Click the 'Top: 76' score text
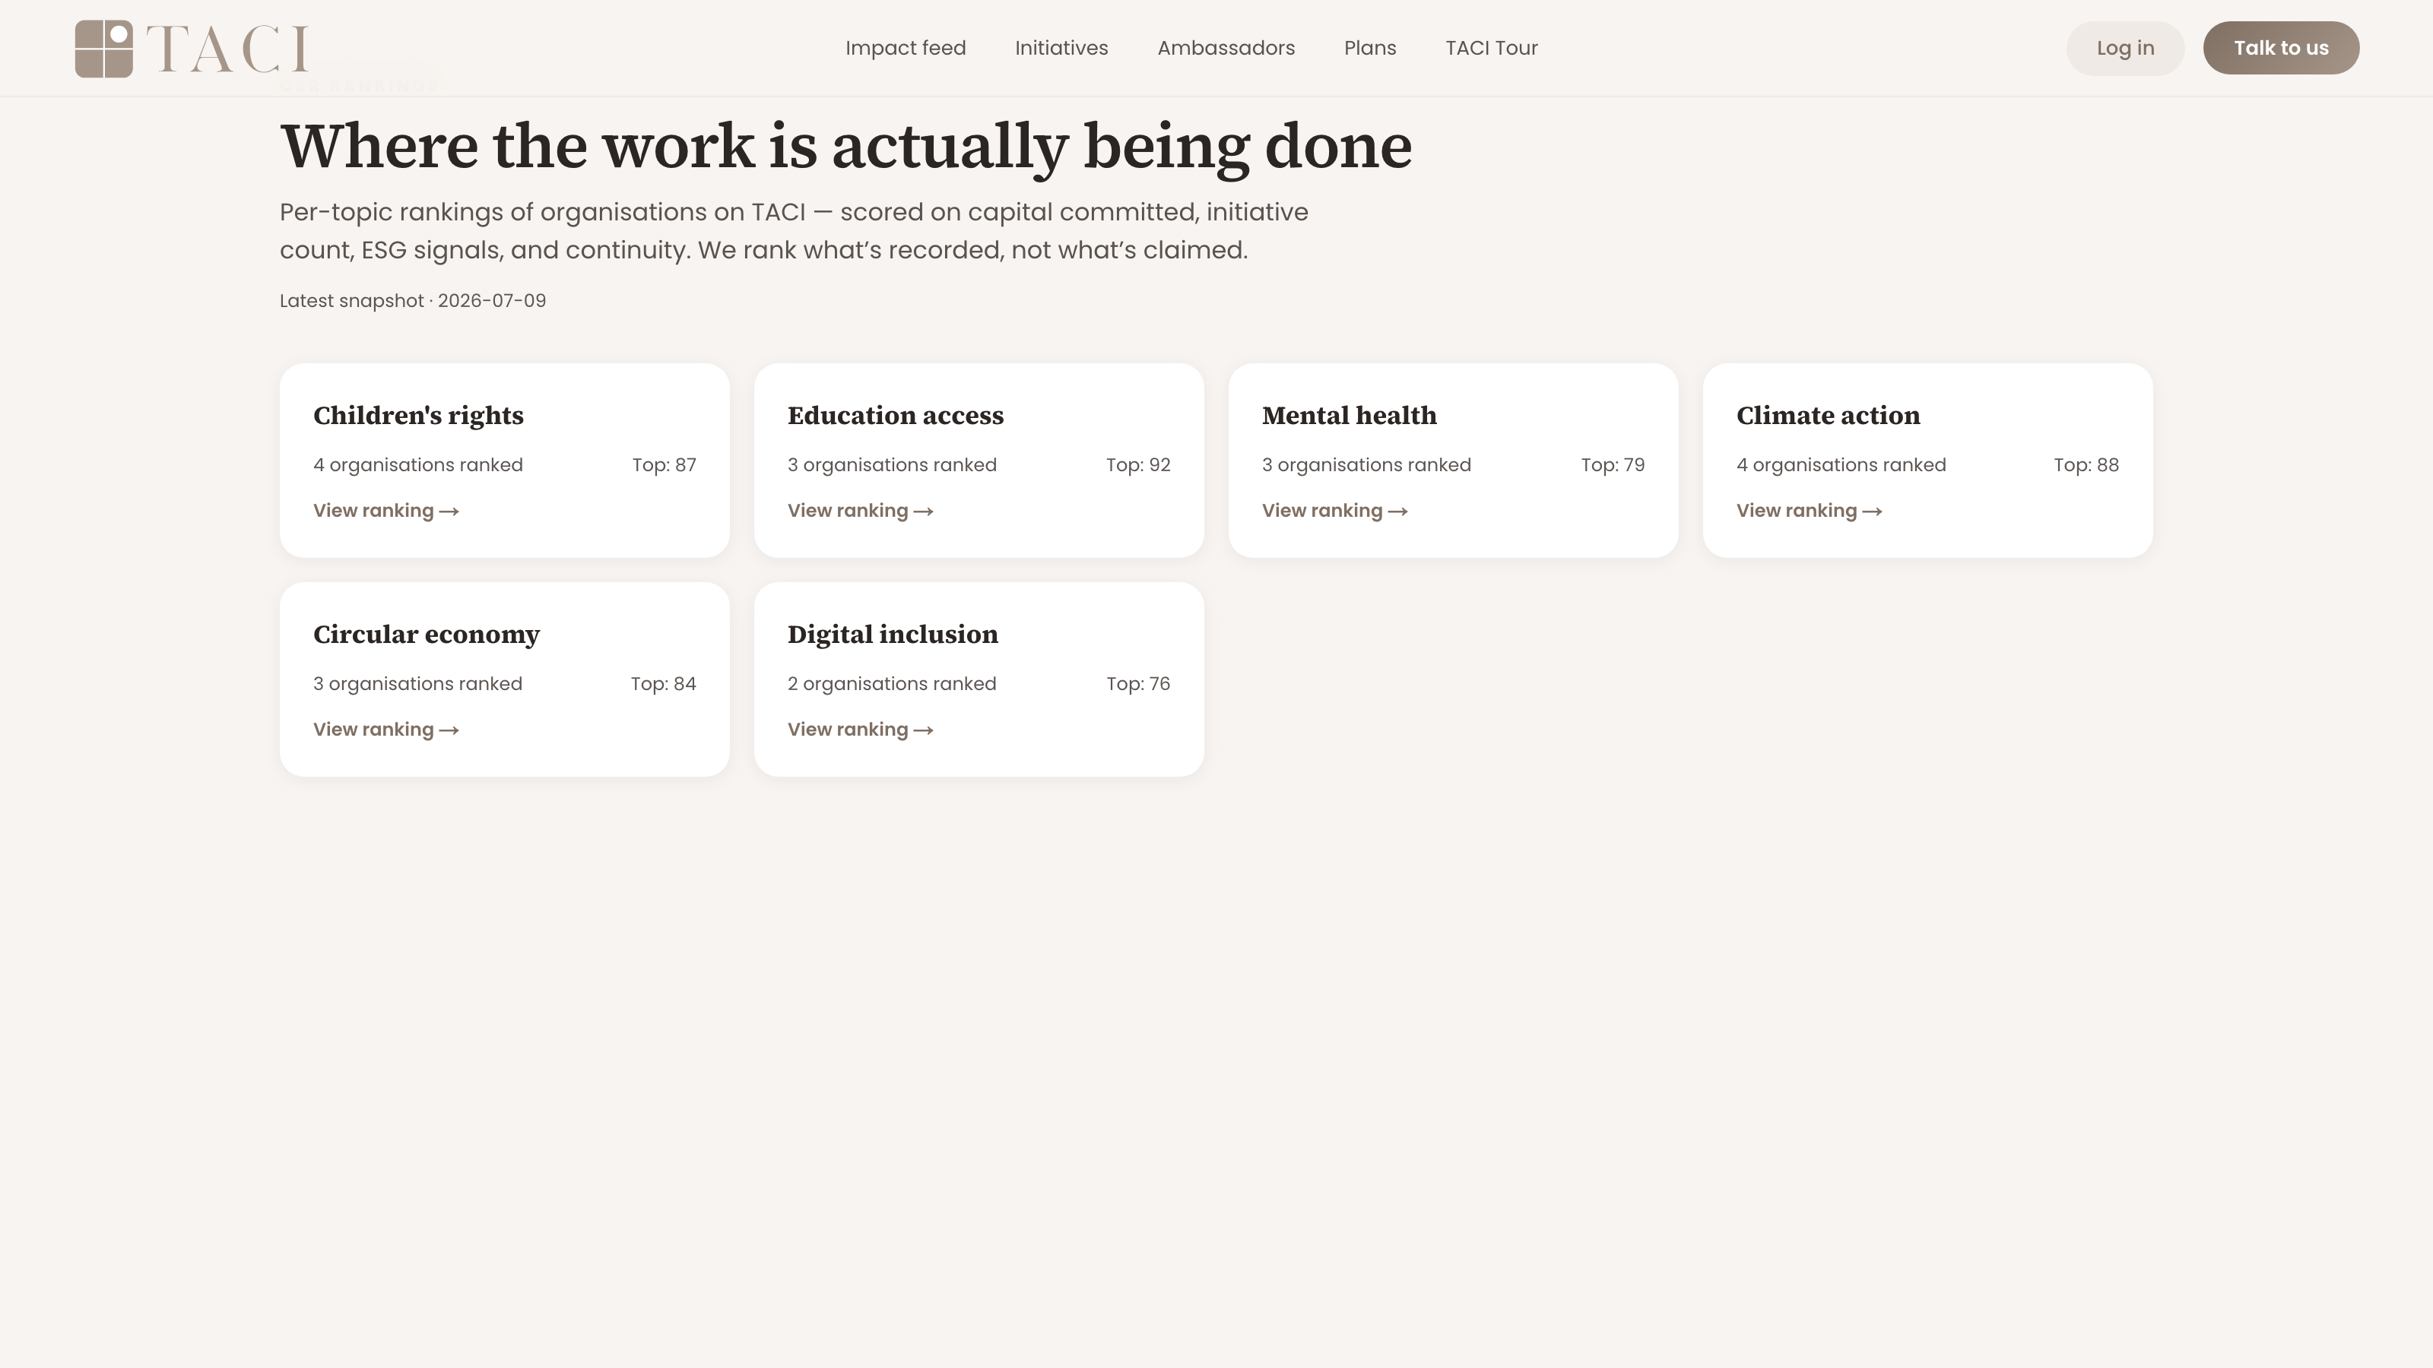Image resolution: width=2433 pixels, height=1368 pixels. (1138, 685)
